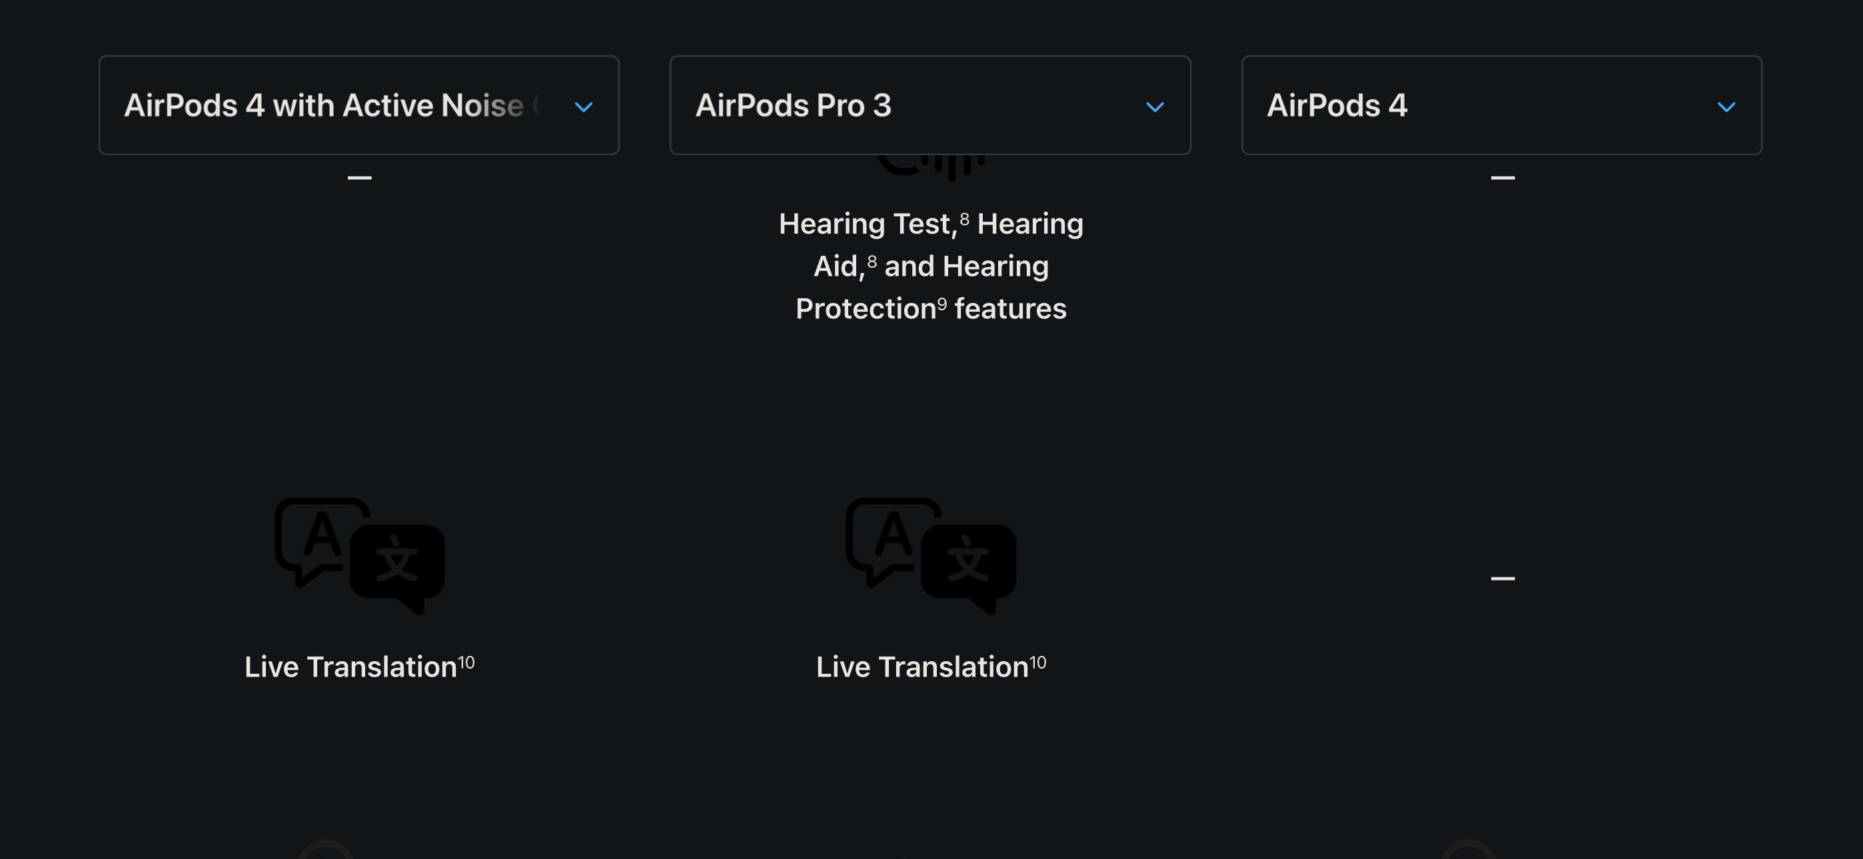Click the chevron arrow beside AirPods Pro 3

(1155, 107)
